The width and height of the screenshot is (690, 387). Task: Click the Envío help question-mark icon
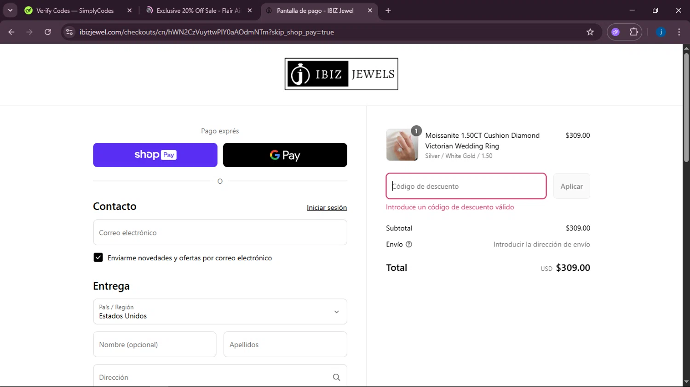409,244
